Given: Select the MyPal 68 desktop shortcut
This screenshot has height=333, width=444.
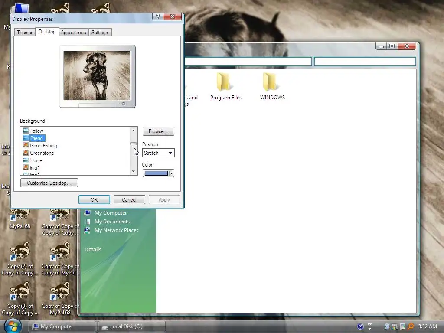Looking at the screenshot, I should coord(20,219).
